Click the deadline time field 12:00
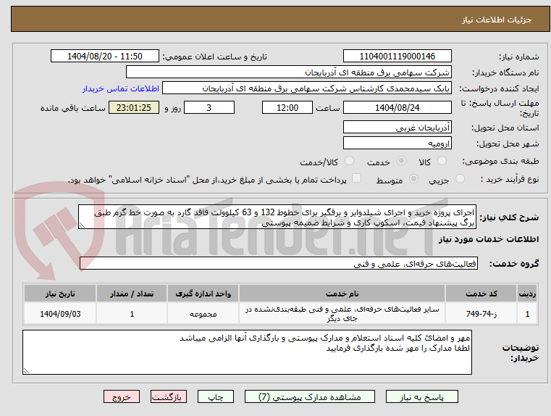Image resolution: width=551 pixels, height=416 pixels. 287,107
